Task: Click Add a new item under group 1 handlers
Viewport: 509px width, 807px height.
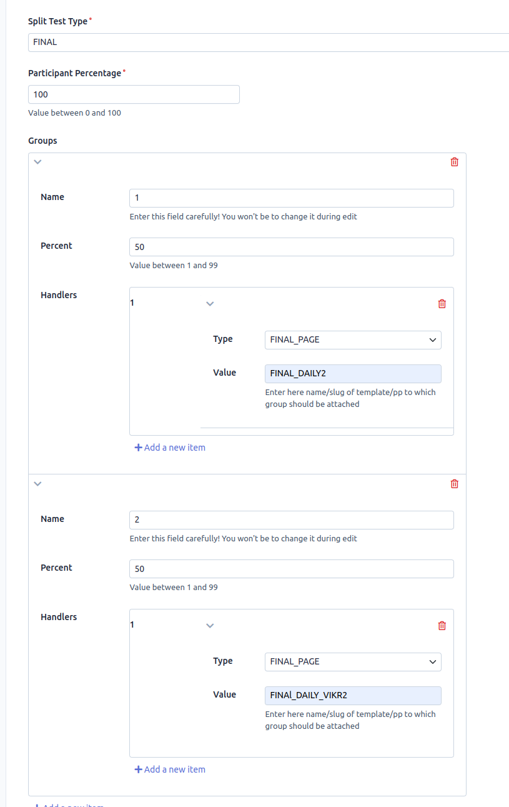Action: (x=170, y=447)
